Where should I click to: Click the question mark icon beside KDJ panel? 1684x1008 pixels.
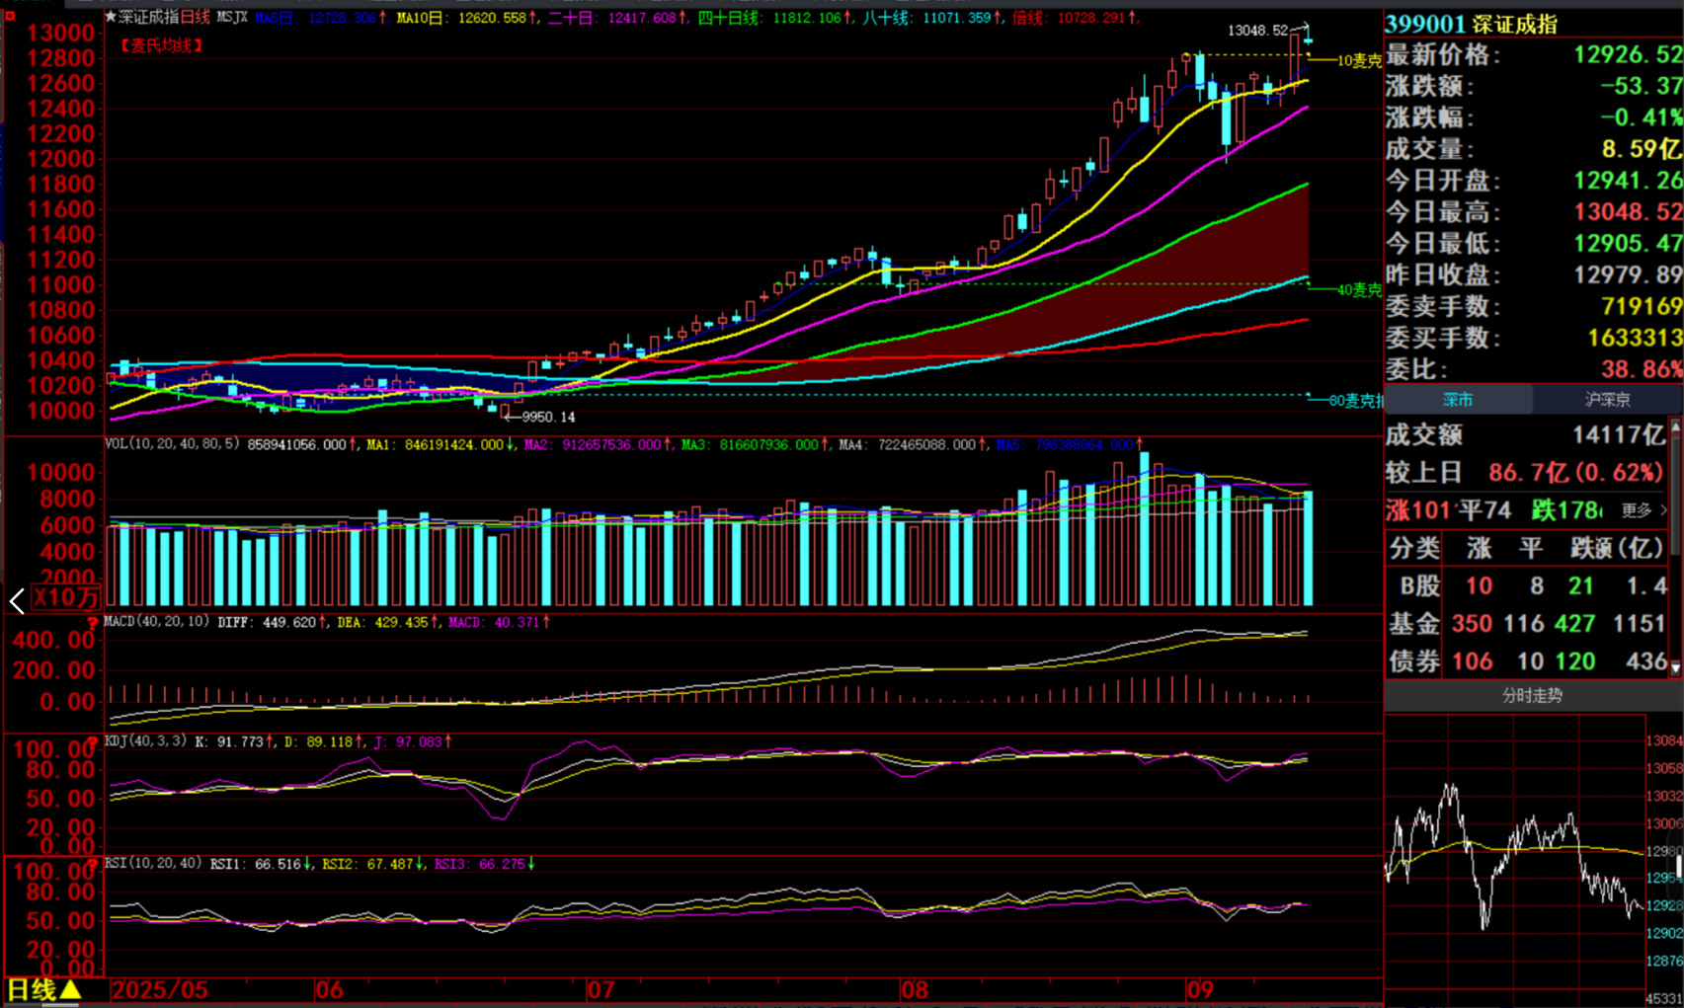(x=93, y=742)
